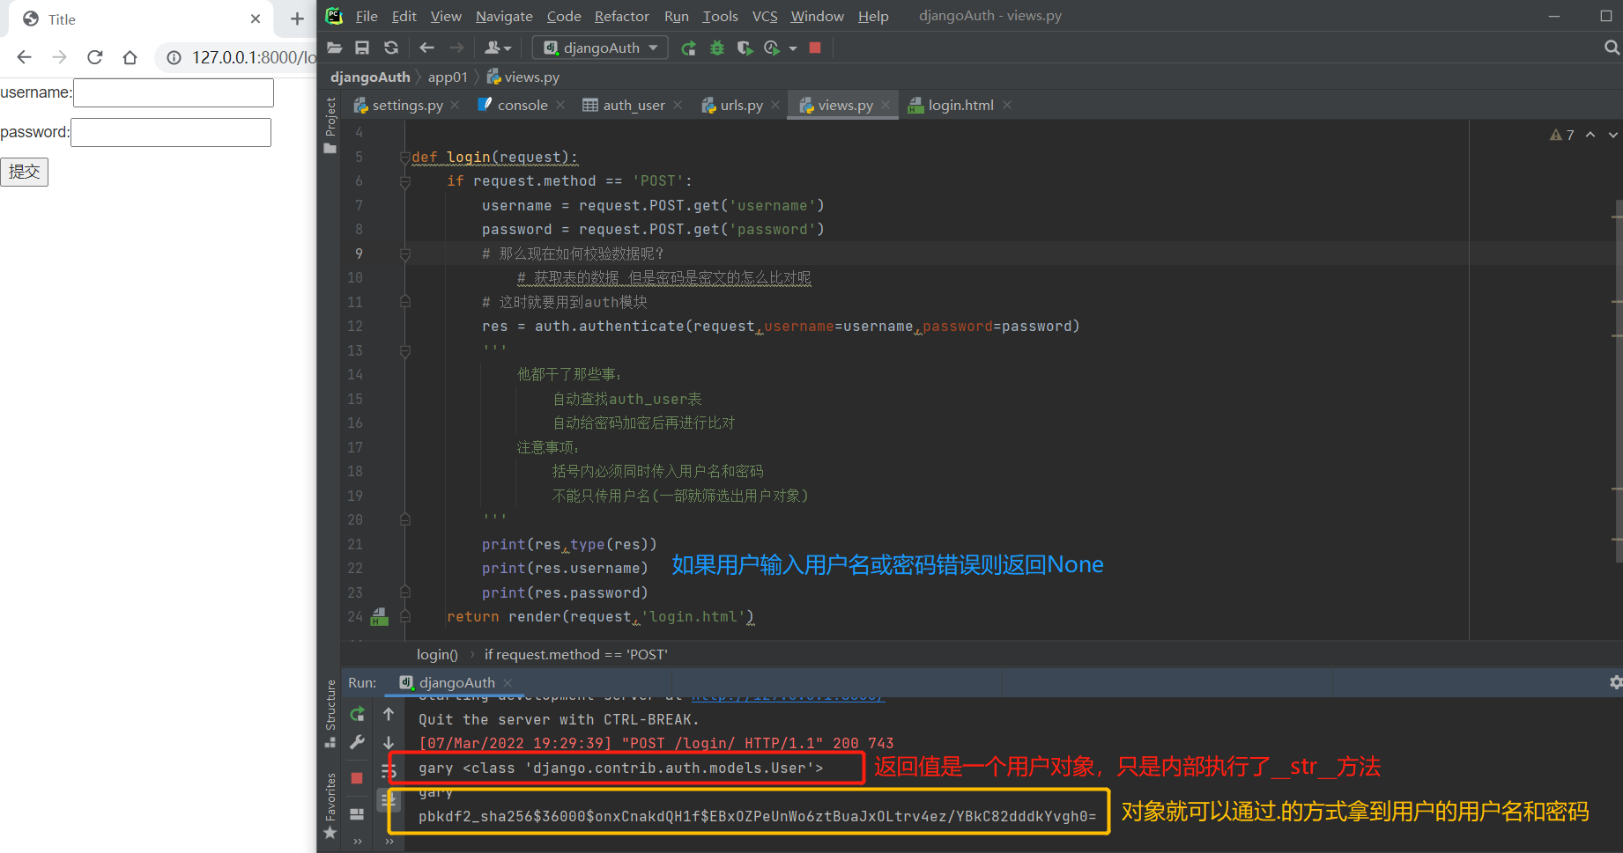Click the Open folder icon in toolbar

tap(334, 48)
